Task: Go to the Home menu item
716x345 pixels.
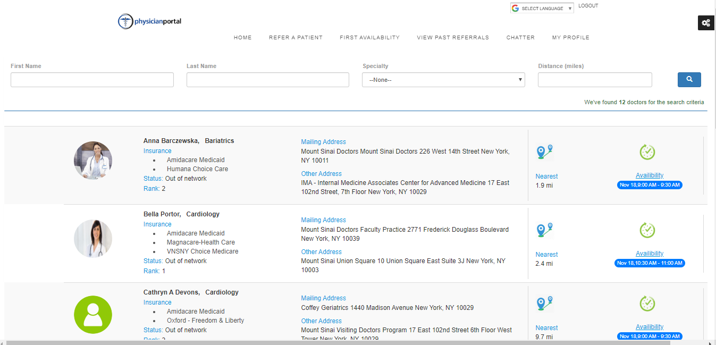Action: click(243, 38)
